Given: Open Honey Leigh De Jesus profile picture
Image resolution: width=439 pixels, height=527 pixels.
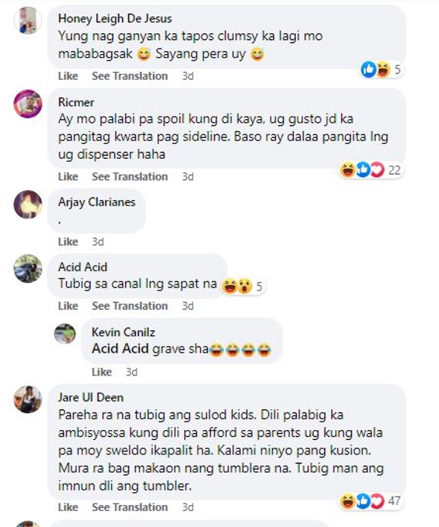Looking at the screenshot, I should (x=28, y=20).
